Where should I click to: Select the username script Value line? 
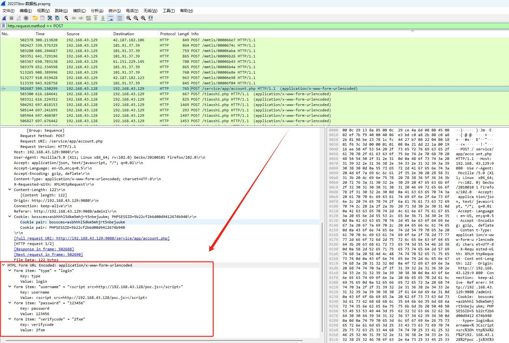point(84,298)
